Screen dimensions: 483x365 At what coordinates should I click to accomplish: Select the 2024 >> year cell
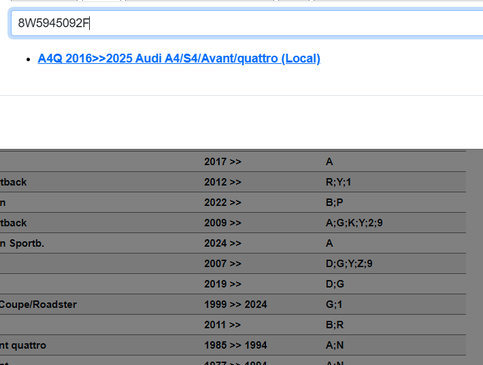(222, 243)
